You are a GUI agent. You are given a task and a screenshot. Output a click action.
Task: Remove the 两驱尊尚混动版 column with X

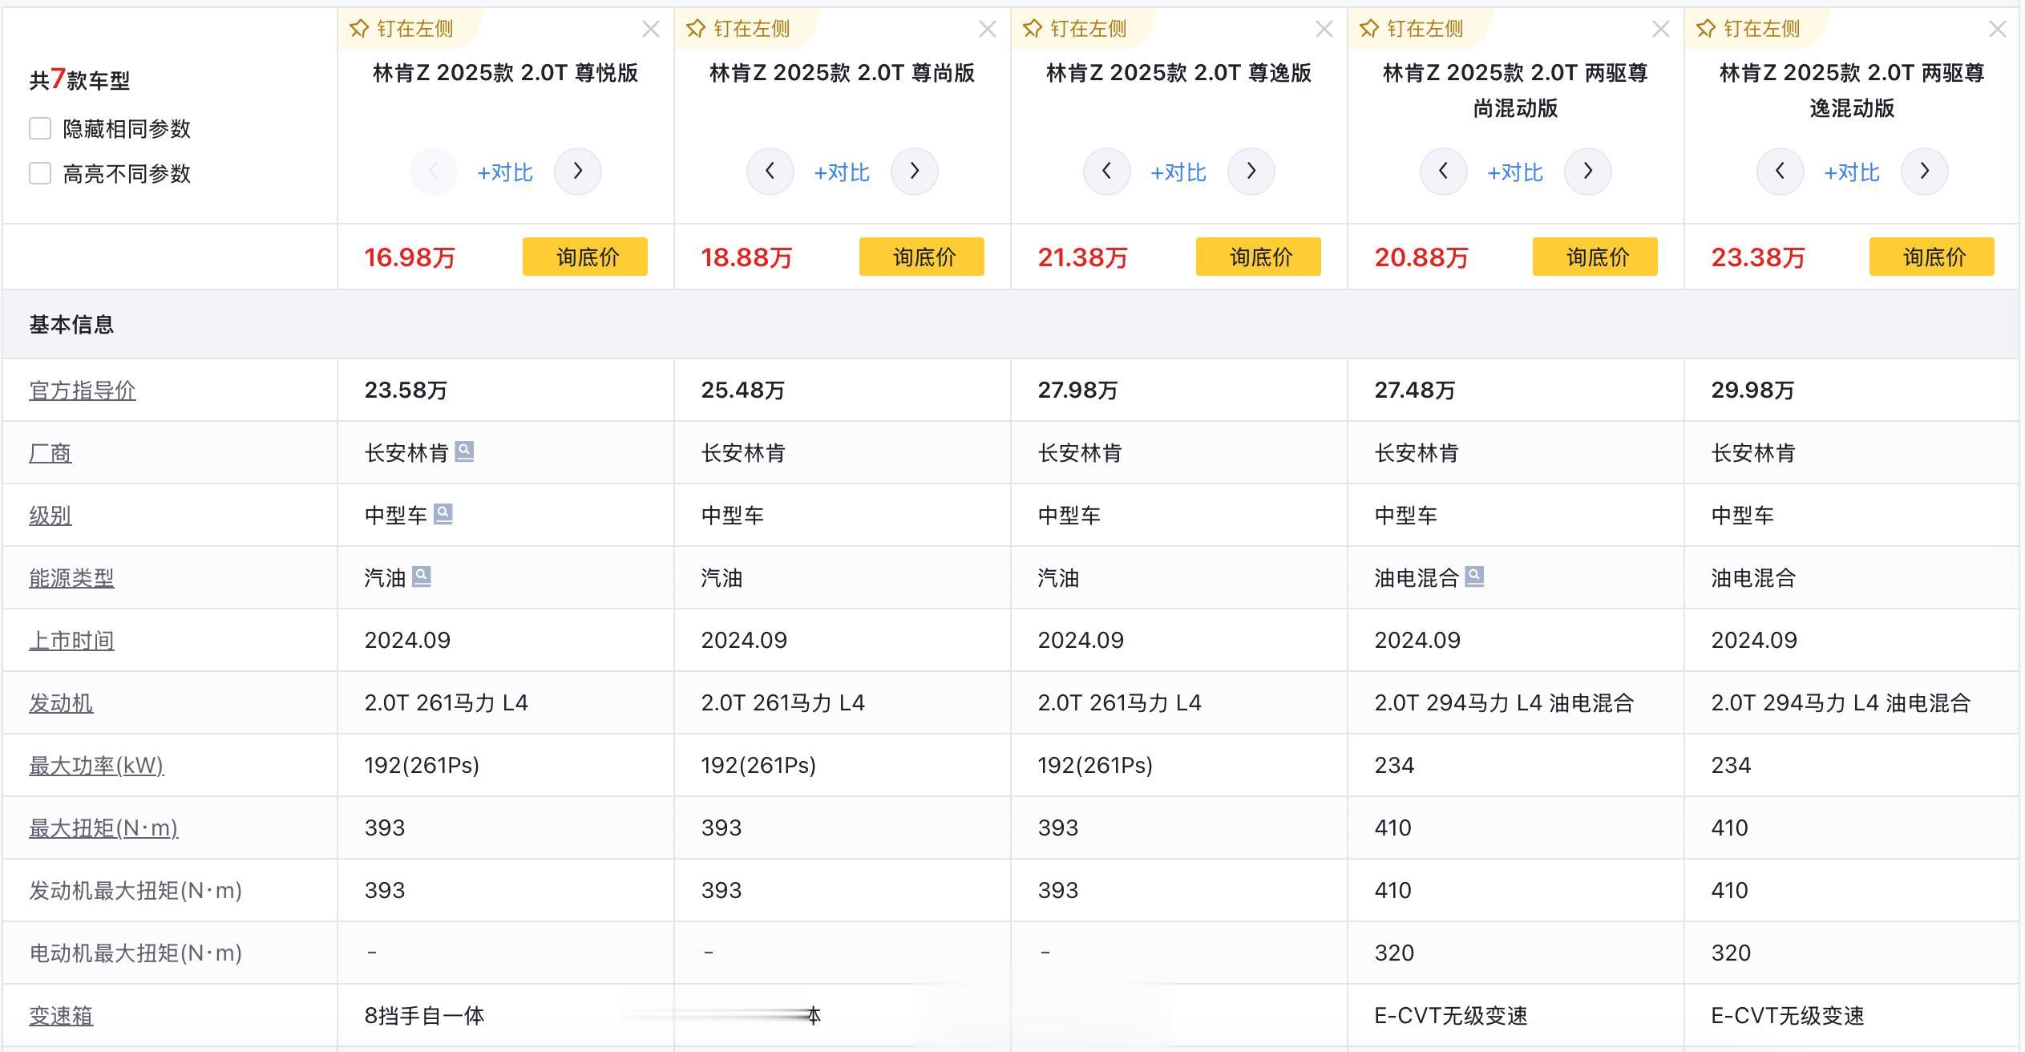[1660, 30]
